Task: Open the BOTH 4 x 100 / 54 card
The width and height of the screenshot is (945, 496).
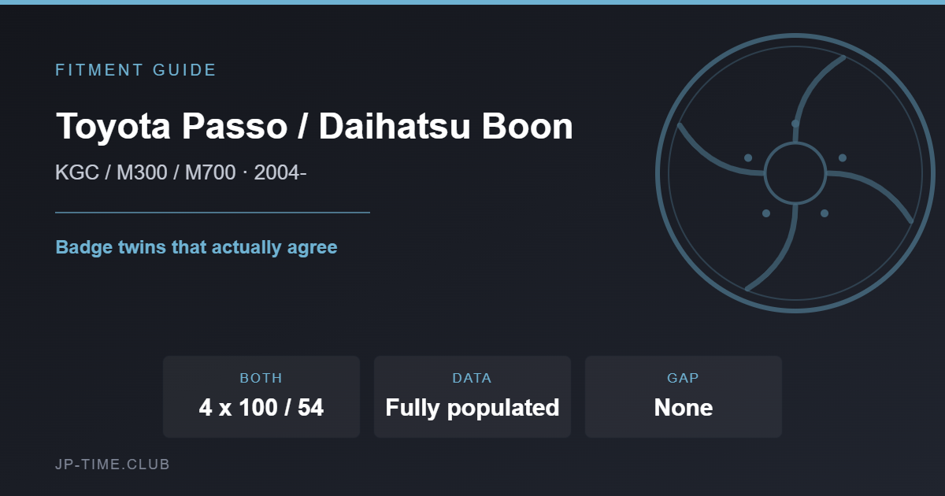Action: click(261, 397)
